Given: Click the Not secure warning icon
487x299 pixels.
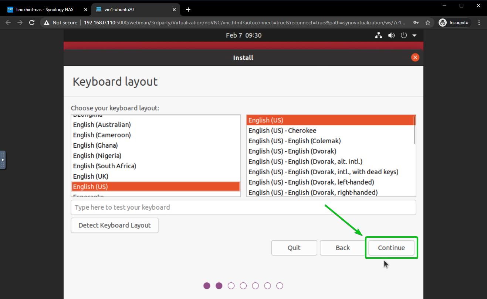Looking at the screenshot, I should [47, 23].
